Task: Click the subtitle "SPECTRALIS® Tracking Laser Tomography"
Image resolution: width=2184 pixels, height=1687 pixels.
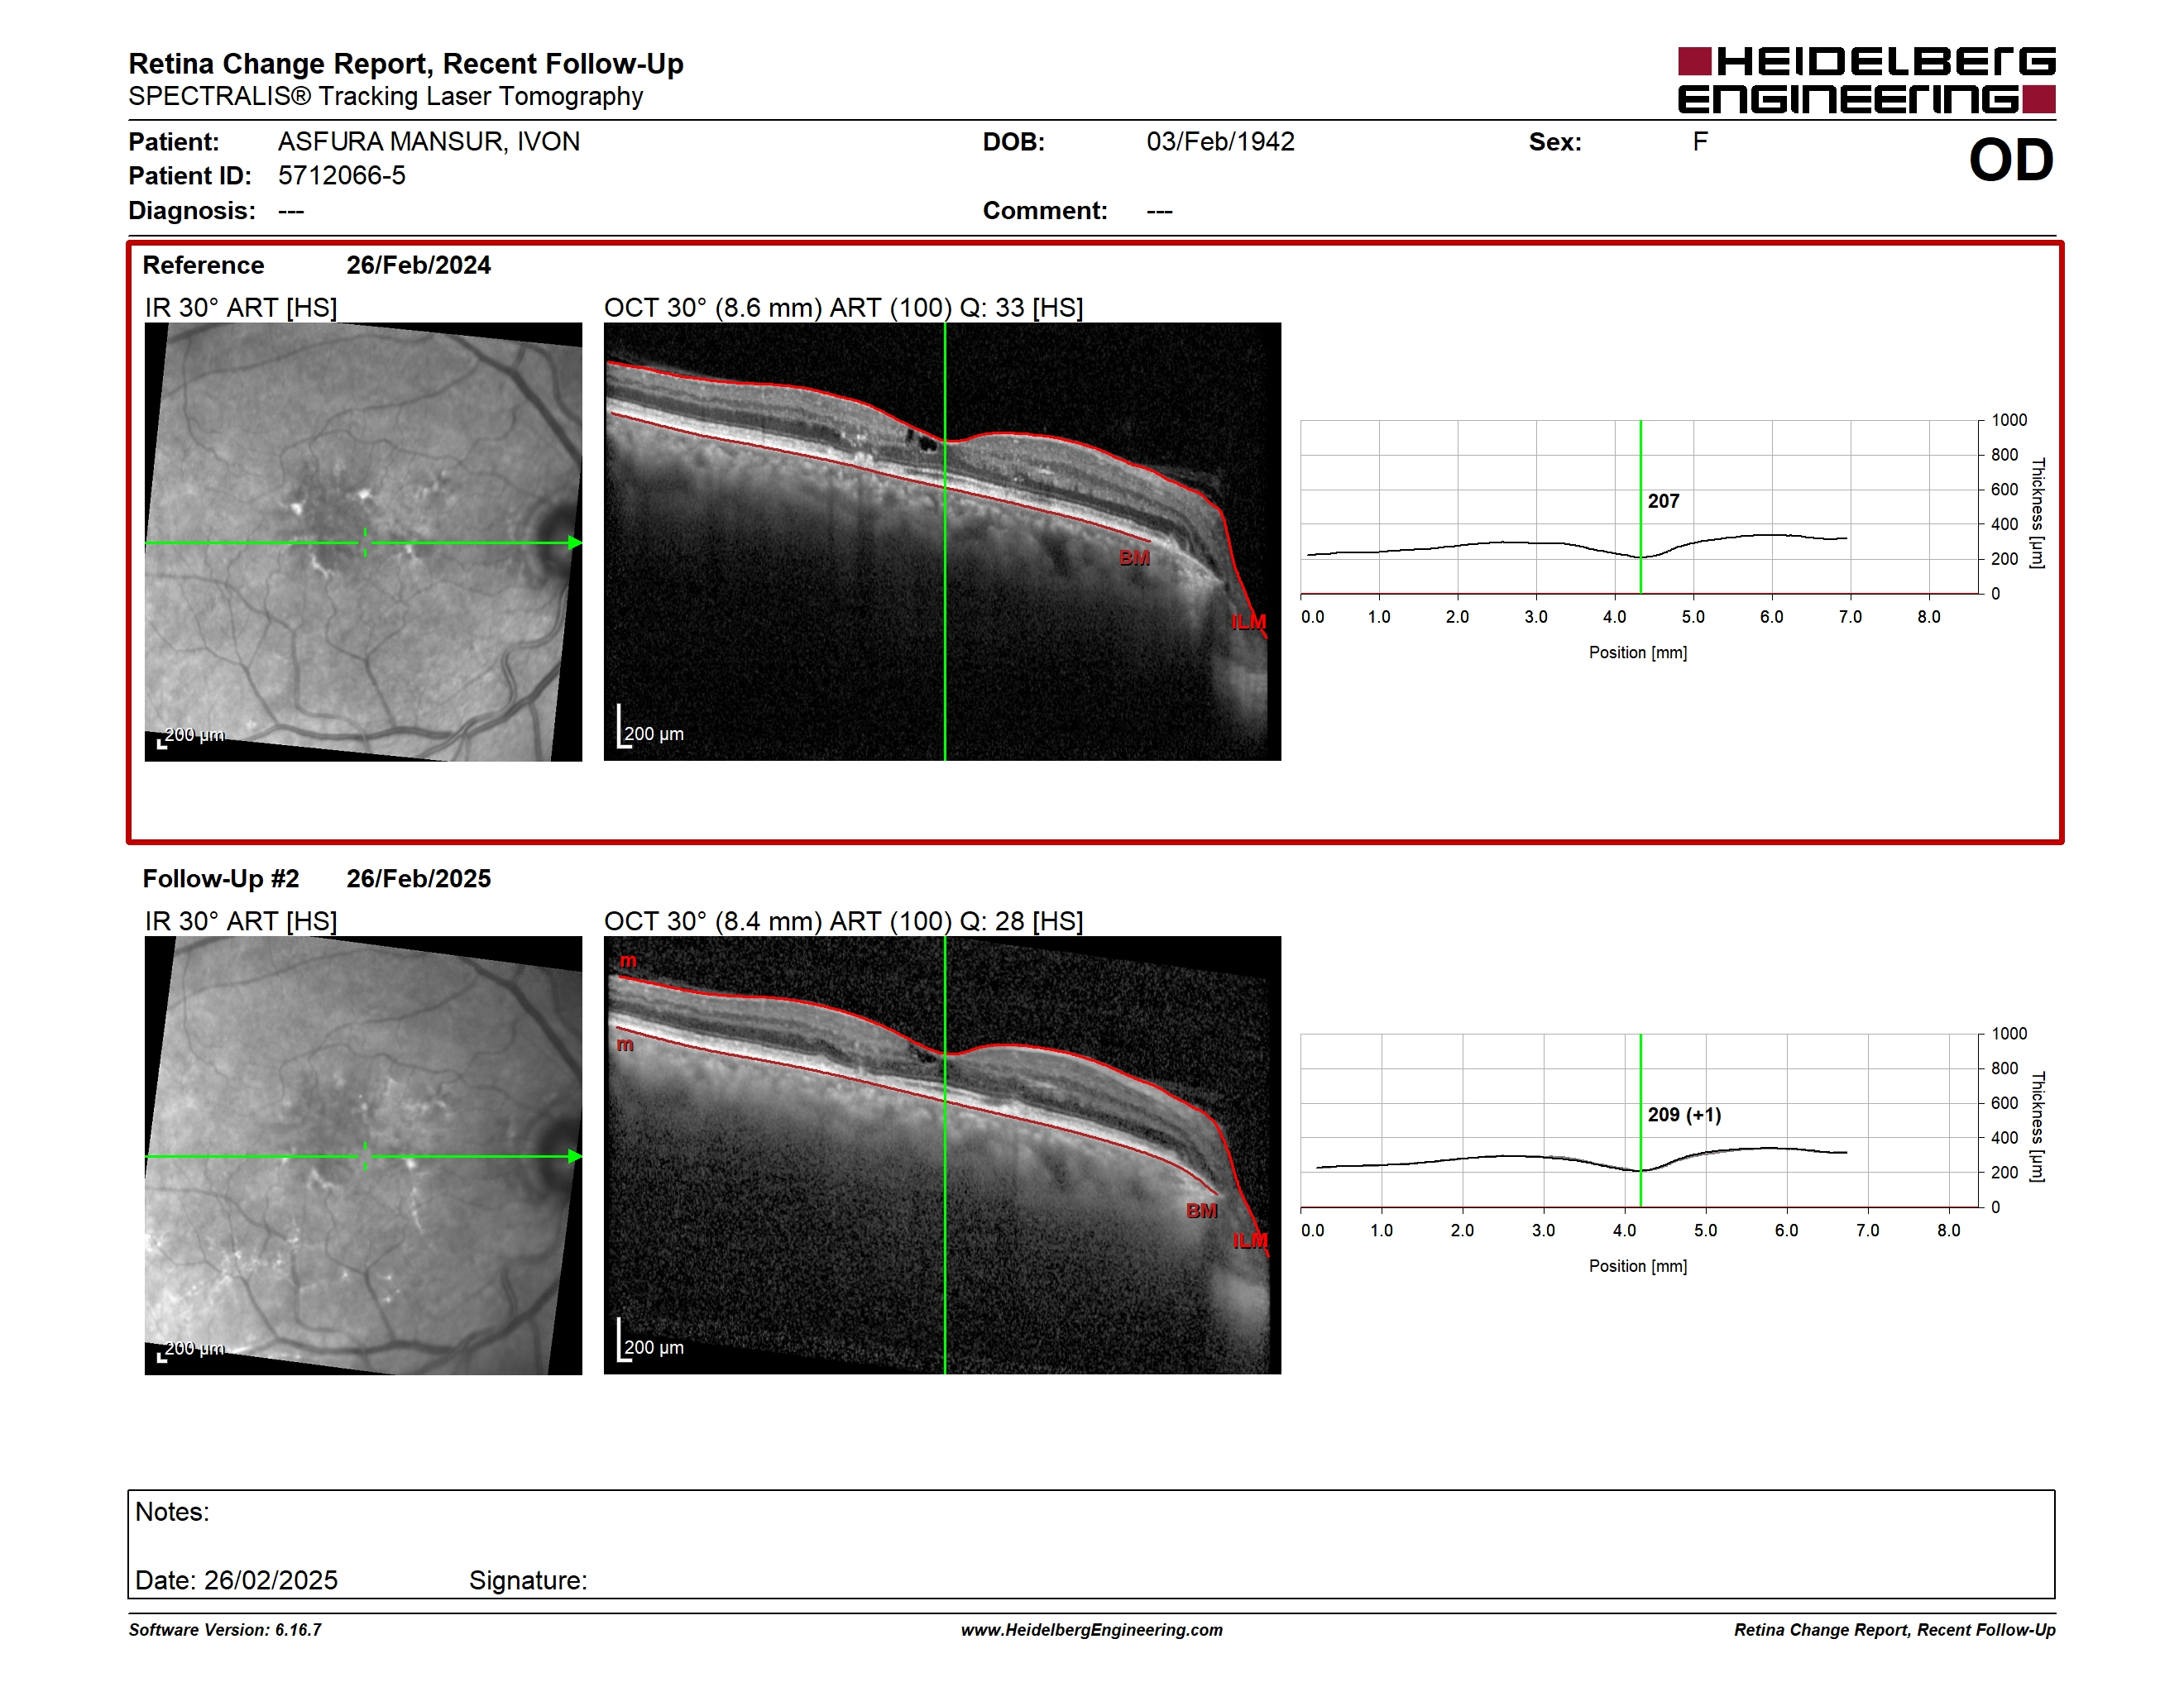Action: [x=386, y=97]
